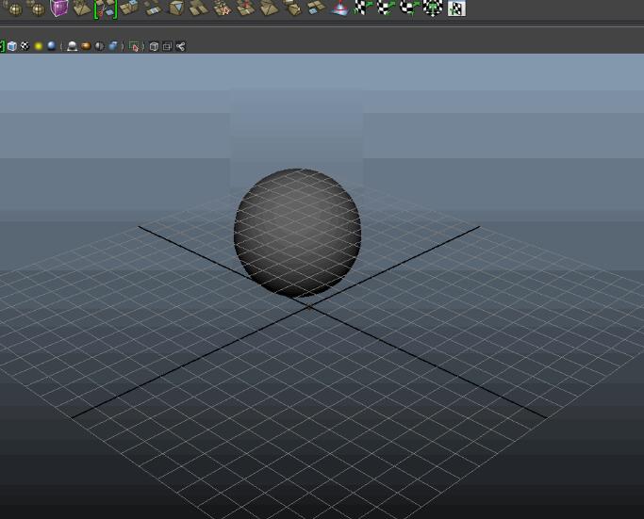Open the UV Texture Editor shelf icon
Viewport: 644px width, 519px height.
[456, 8]
